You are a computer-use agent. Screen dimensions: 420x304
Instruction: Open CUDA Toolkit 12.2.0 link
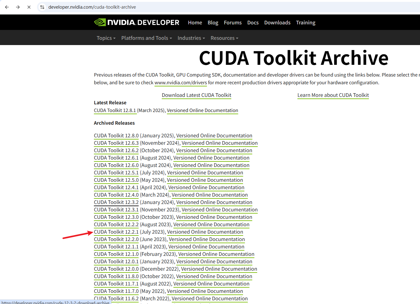116,239
